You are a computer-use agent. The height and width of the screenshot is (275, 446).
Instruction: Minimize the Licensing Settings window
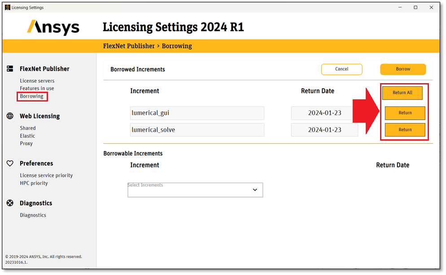(x=400, y=7)
